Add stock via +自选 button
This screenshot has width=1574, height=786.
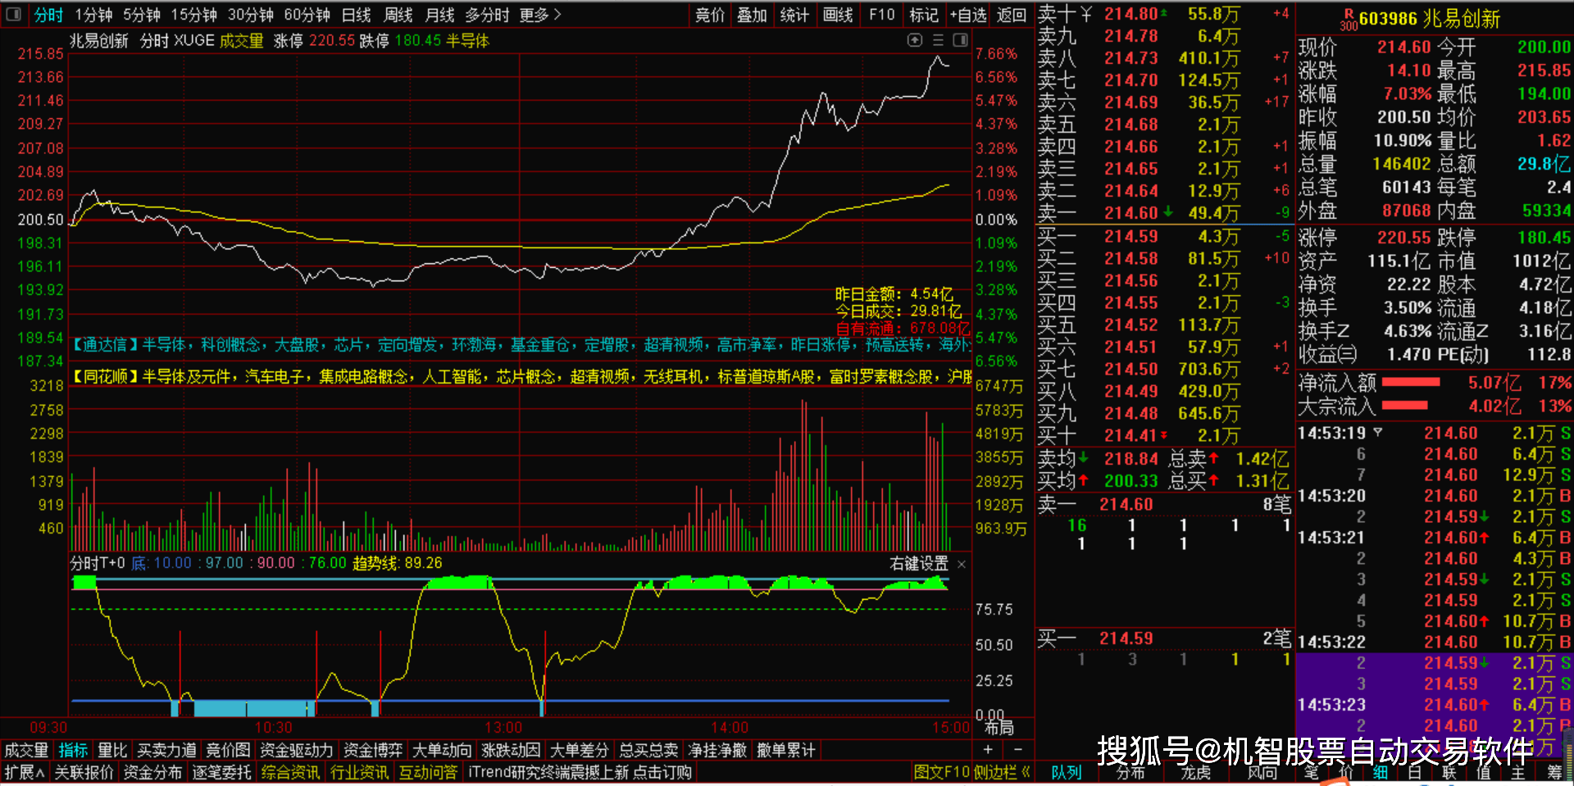[968, 15]
